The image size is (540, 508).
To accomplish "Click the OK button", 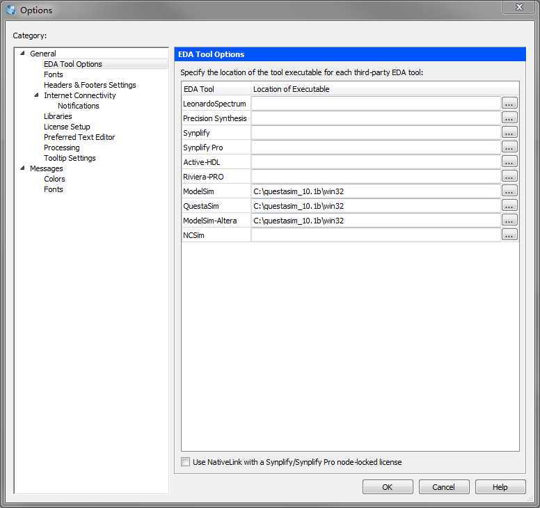I will (x=388, y=486).
